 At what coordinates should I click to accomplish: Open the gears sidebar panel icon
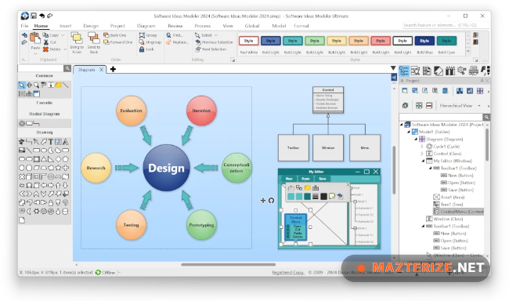coord(461,71)
